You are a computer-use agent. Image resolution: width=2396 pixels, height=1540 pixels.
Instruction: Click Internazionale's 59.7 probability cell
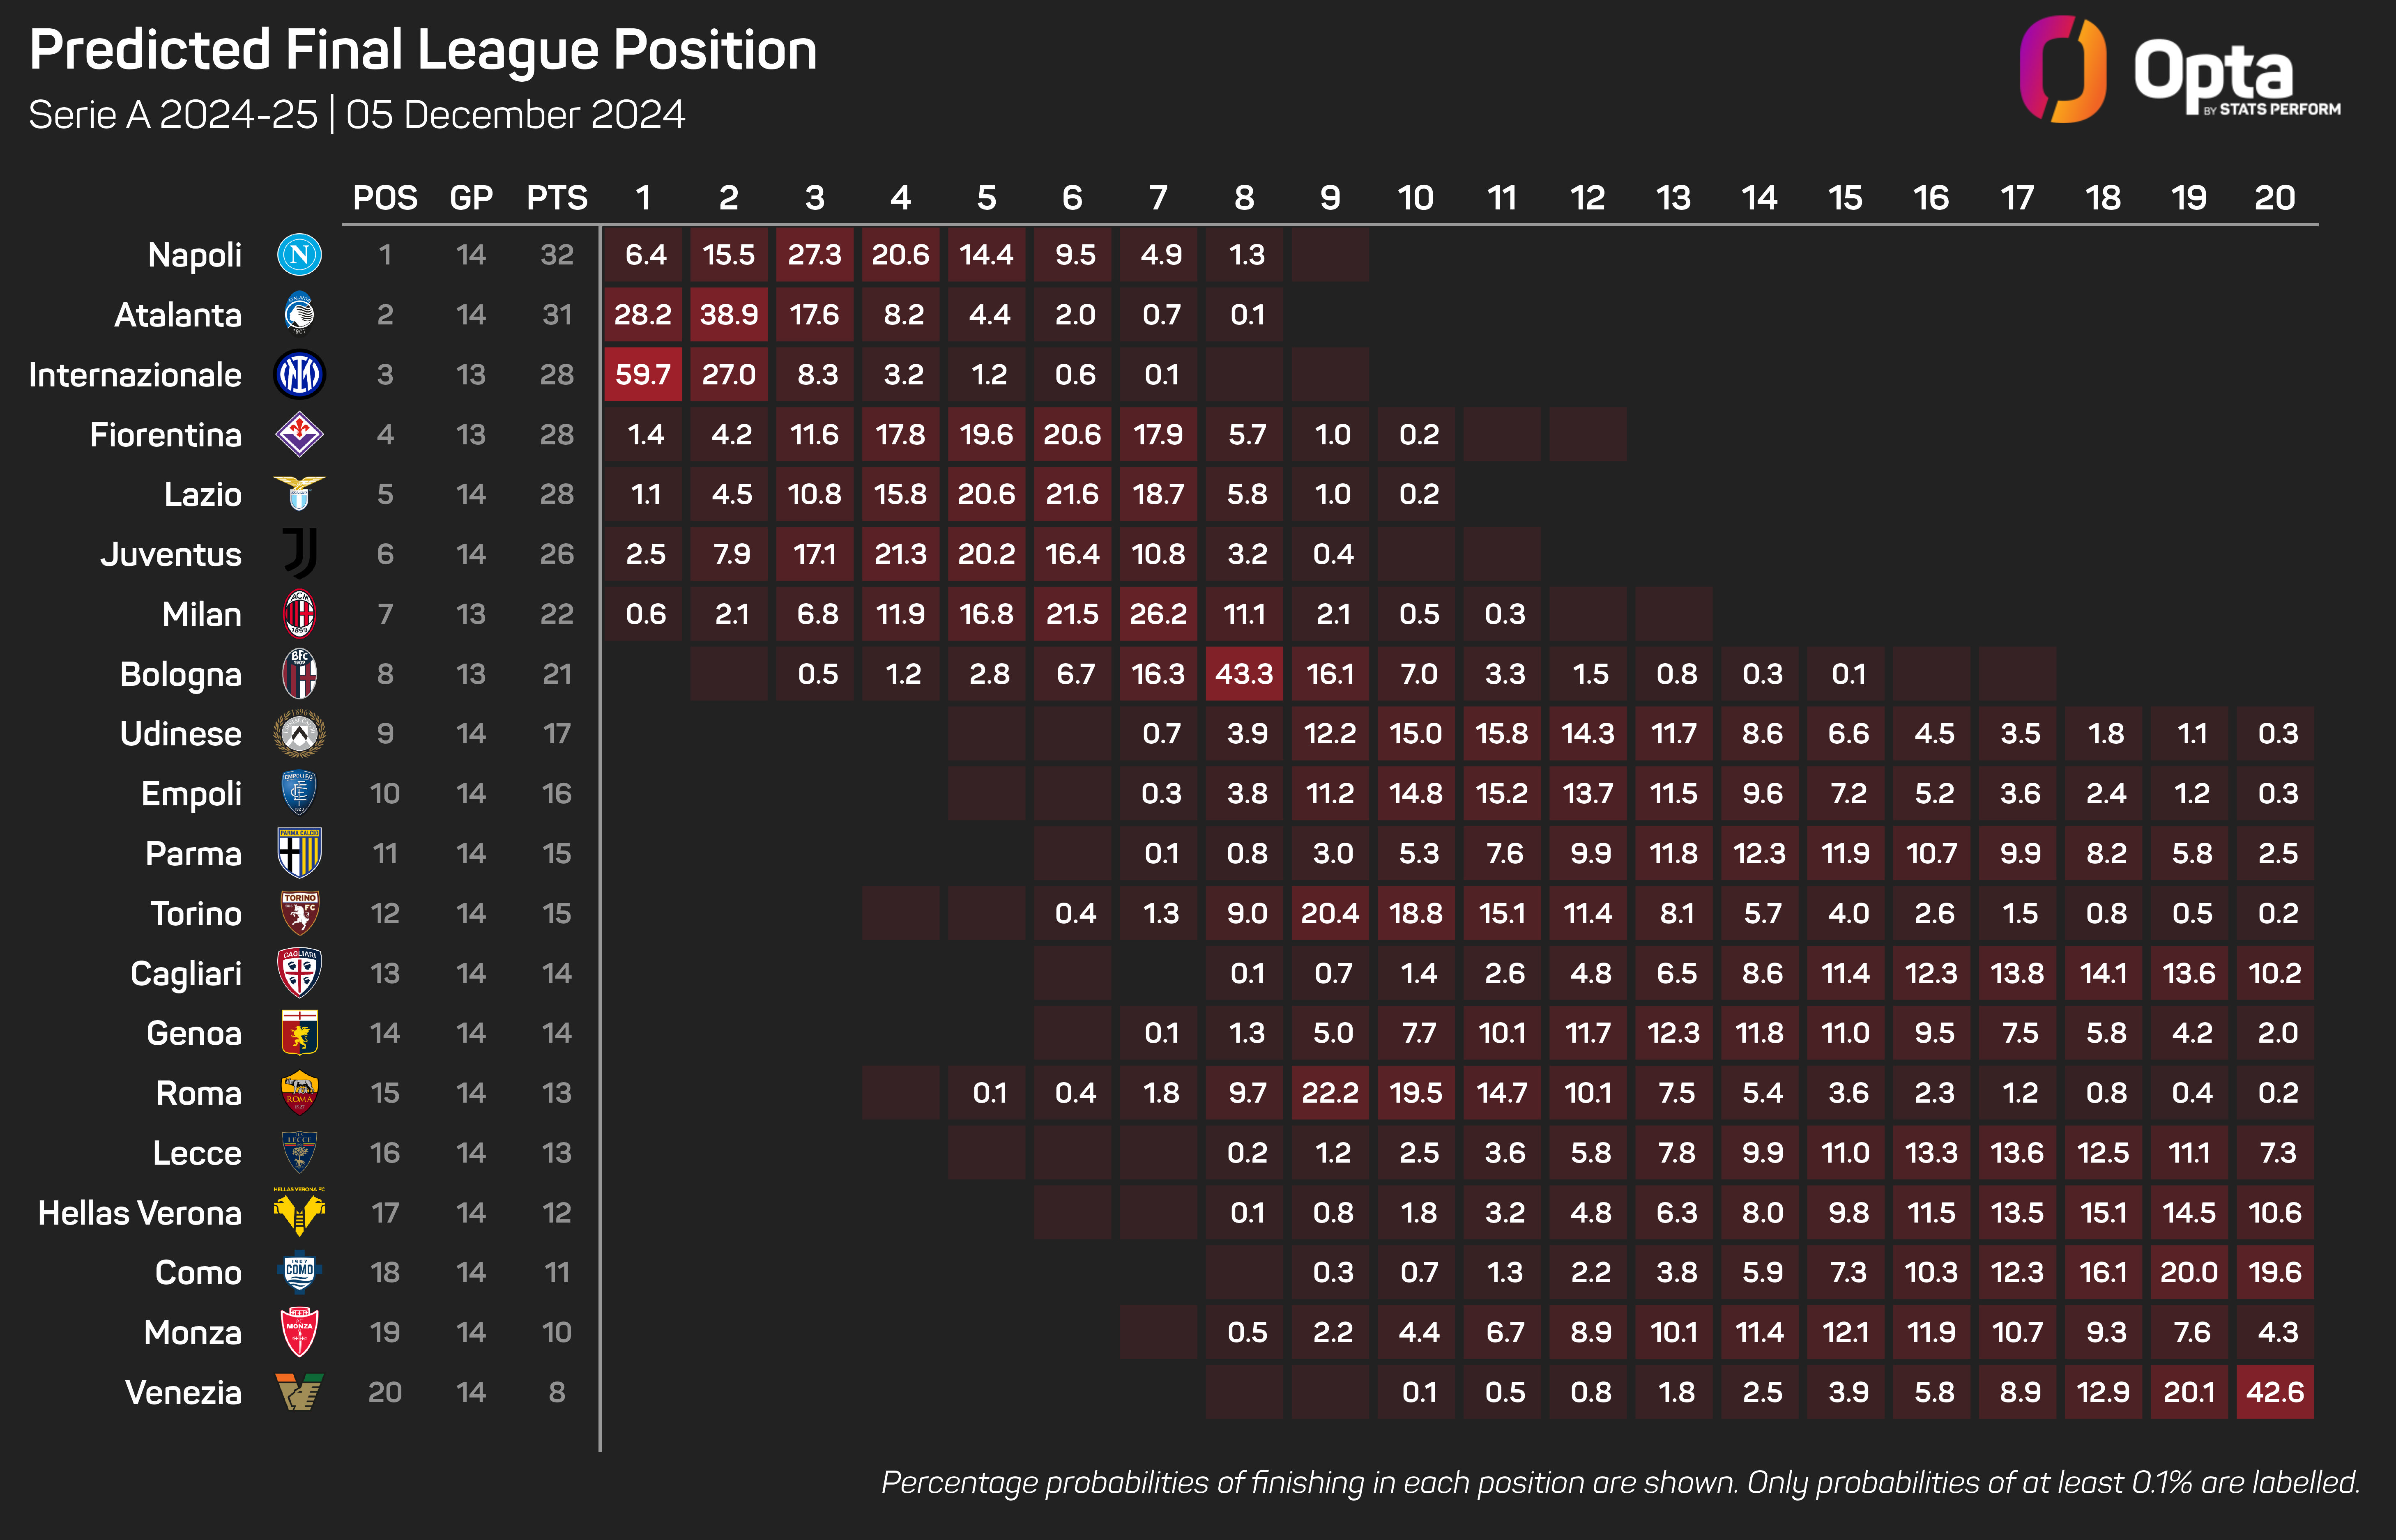click(x=643, y=374)
